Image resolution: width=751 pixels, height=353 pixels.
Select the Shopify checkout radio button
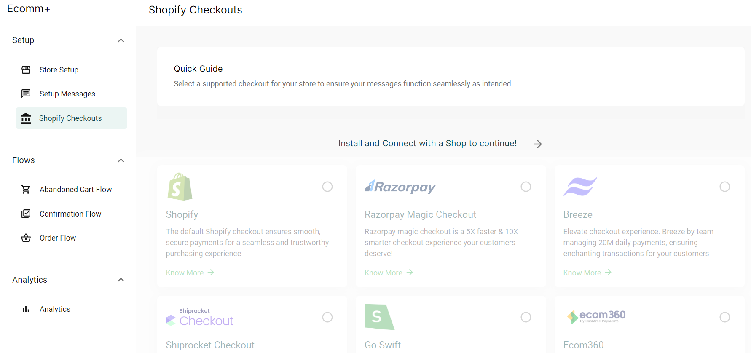click(327, 187)
